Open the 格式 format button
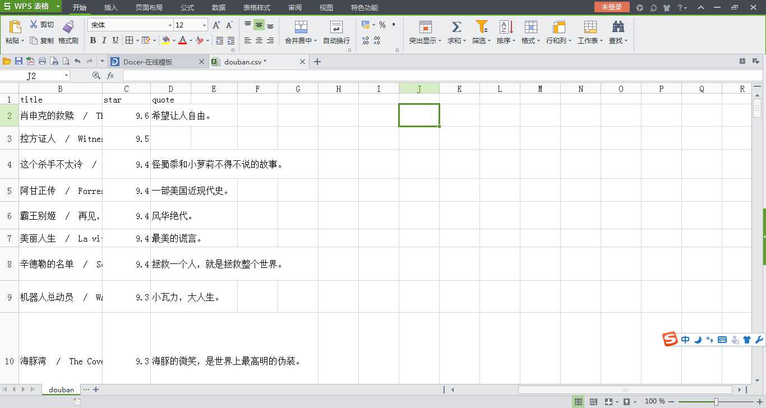Image resolution: width=766 pixels, height=408 pixels. pos(531,33)
